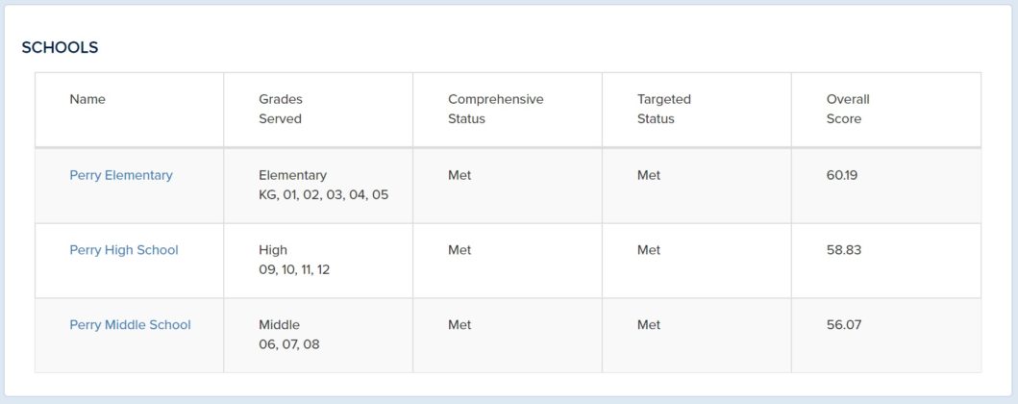Click the Comprehensive Status column header
The height and width of the screenshot is (404, 1018).
coord(495,109)
